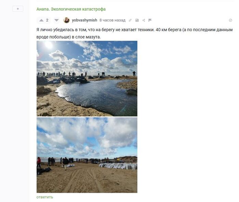Reply using the 'ответить' link
This screenshot has width=239, height=202.
coord(45,197)
